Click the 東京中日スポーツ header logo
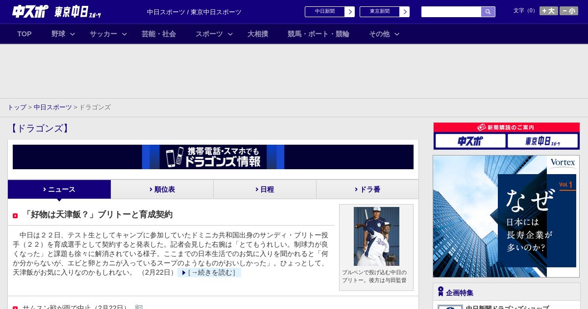 pyautogui.click(x=77, y=12)
